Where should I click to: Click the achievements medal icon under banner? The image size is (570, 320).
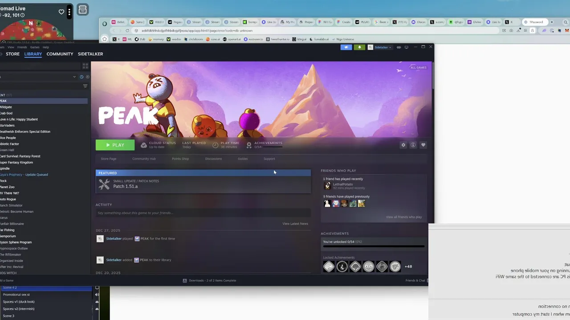[249, 145]
